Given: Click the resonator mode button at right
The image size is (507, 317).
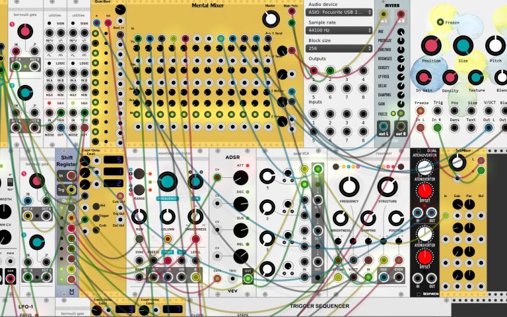Looking at the screenshot, I should click(x=401, y=167).
